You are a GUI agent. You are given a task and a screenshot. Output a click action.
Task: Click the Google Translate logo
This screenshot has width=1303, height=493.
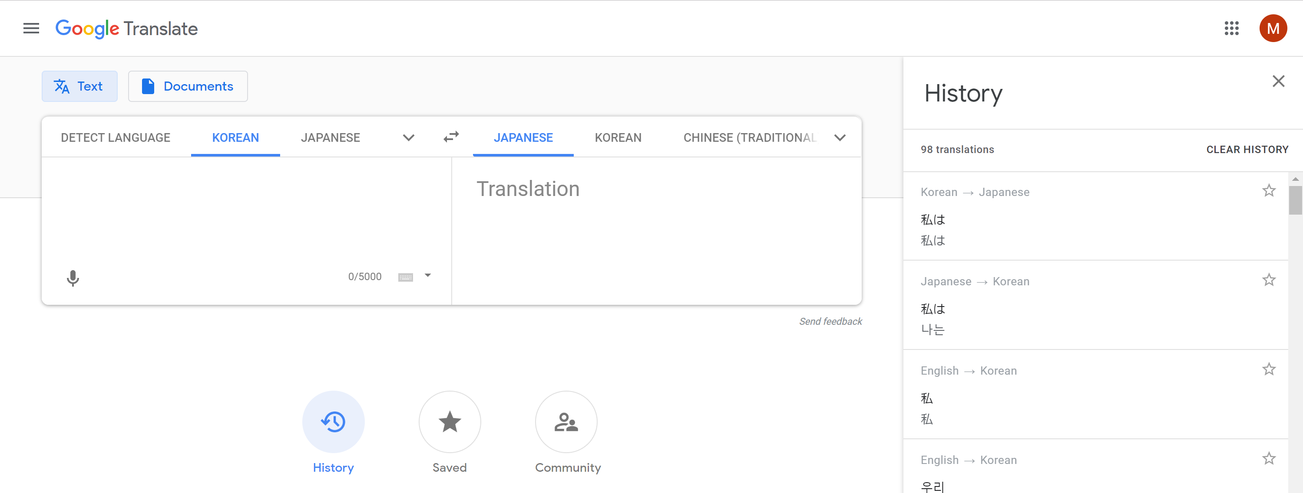pos(126,29)
